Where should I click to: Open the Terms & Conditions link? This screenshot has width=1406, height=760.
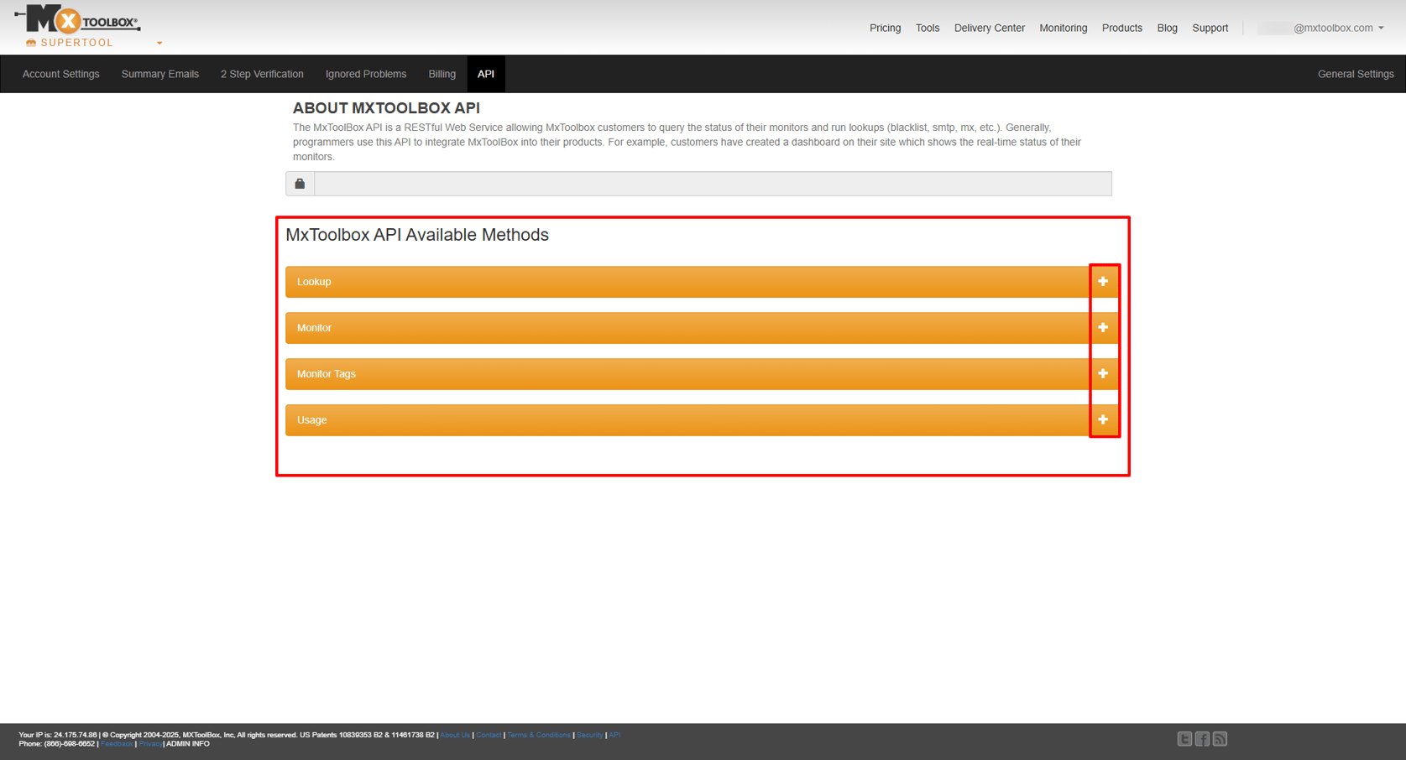[538, 734]
